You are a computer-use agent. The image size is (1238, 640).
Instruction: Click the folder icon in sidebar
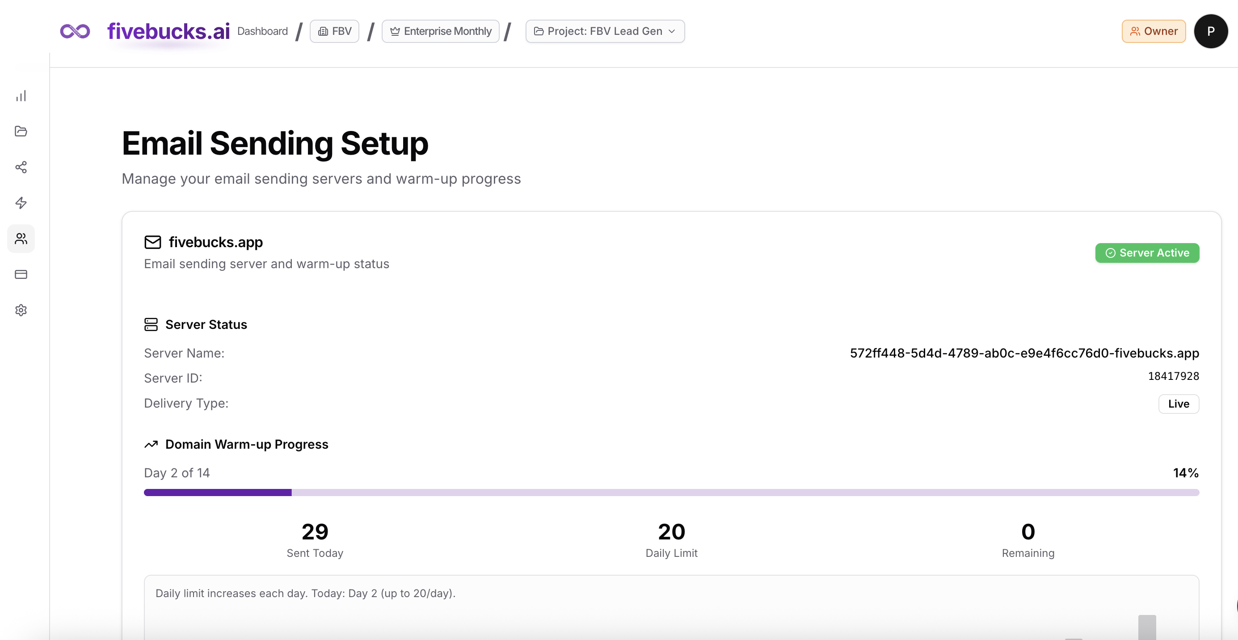21,131
